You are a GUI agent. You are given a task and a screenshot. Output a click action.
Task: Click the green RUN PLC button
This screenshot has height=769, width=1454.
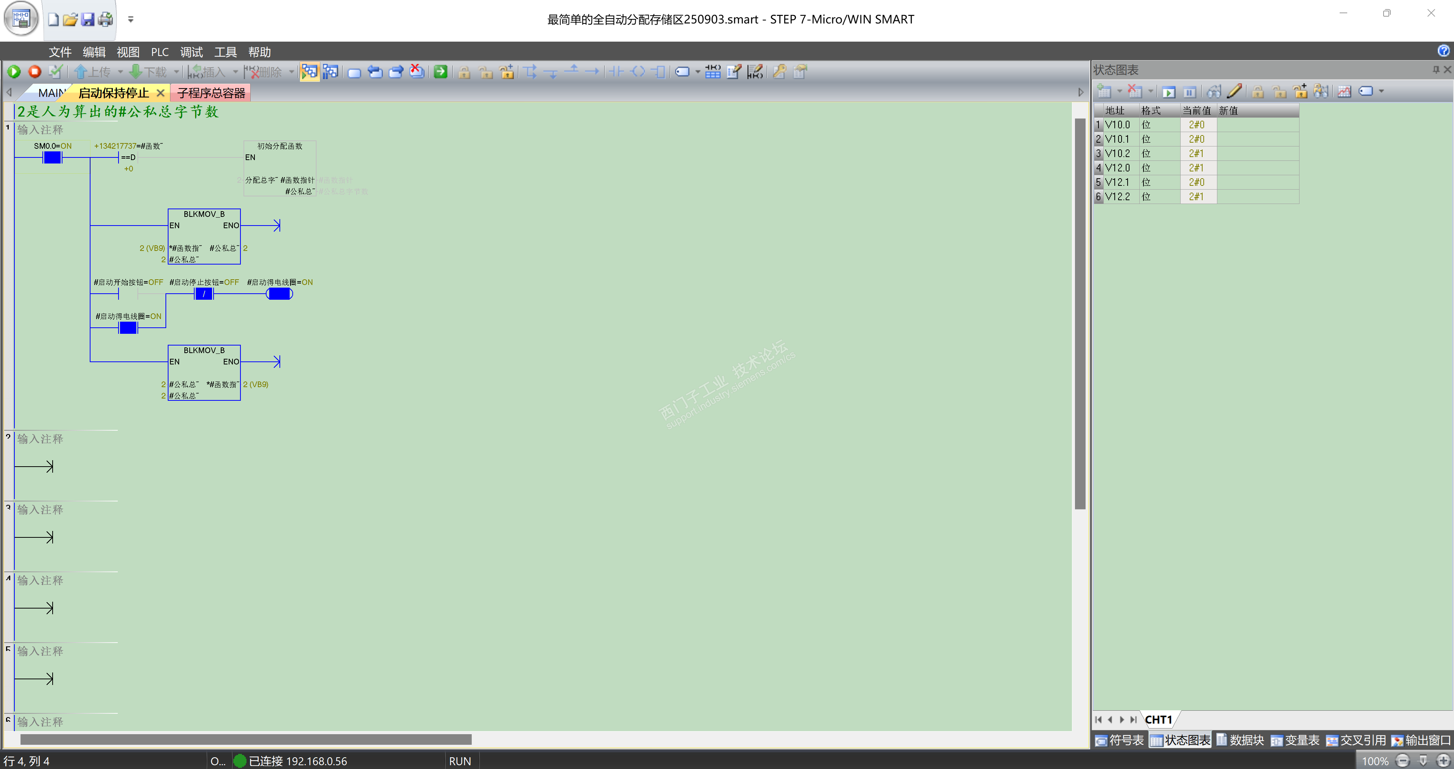tap(14, 72)
